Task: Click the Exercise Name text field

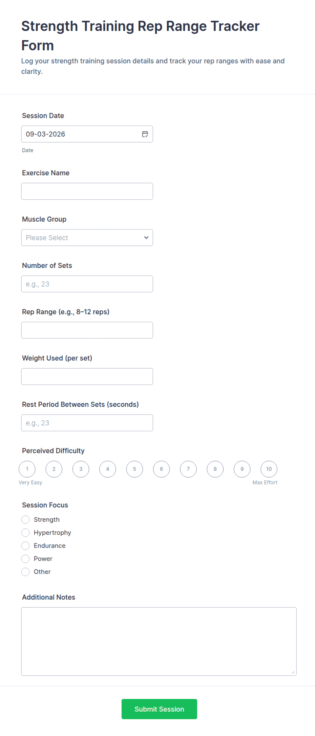Action: (x=87, y=191)
